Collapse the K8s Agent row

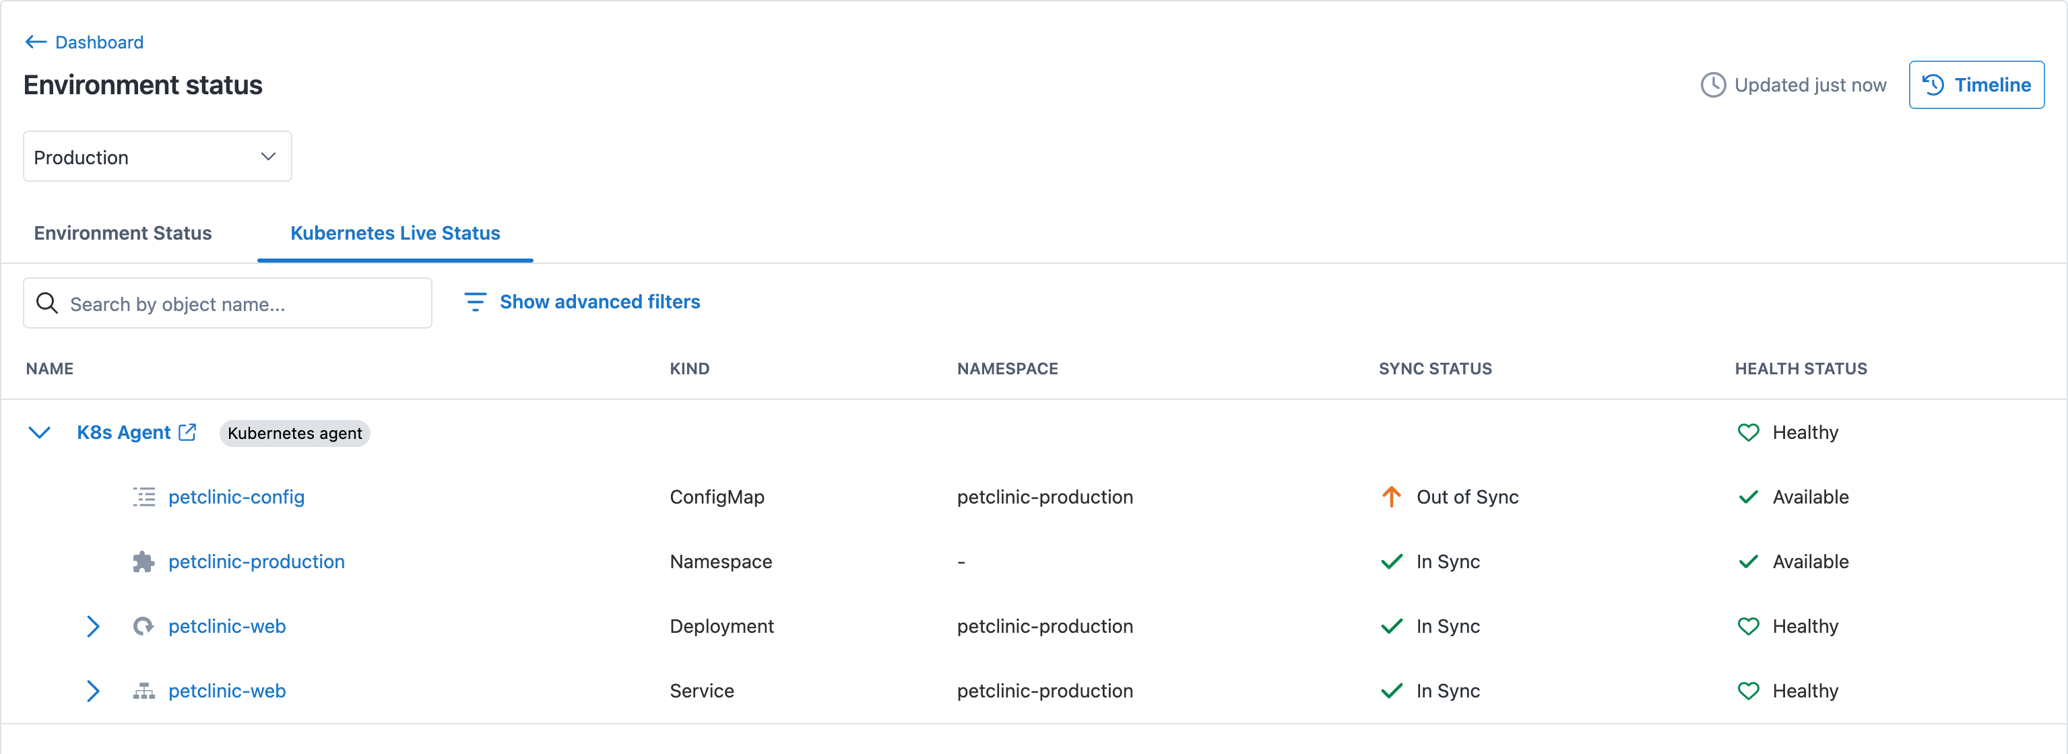click(39, 433)
